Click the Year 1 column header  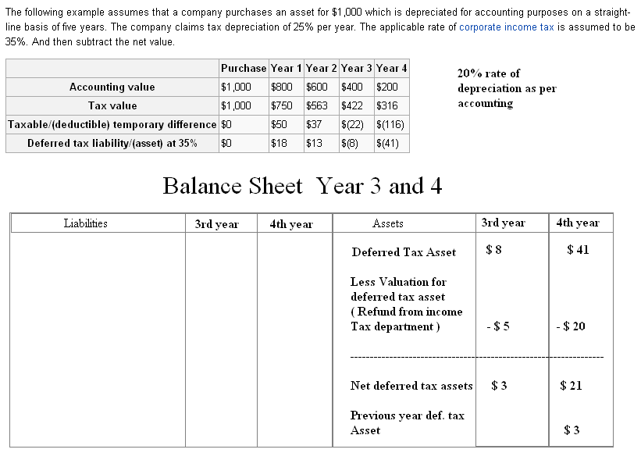pos(284,68)
